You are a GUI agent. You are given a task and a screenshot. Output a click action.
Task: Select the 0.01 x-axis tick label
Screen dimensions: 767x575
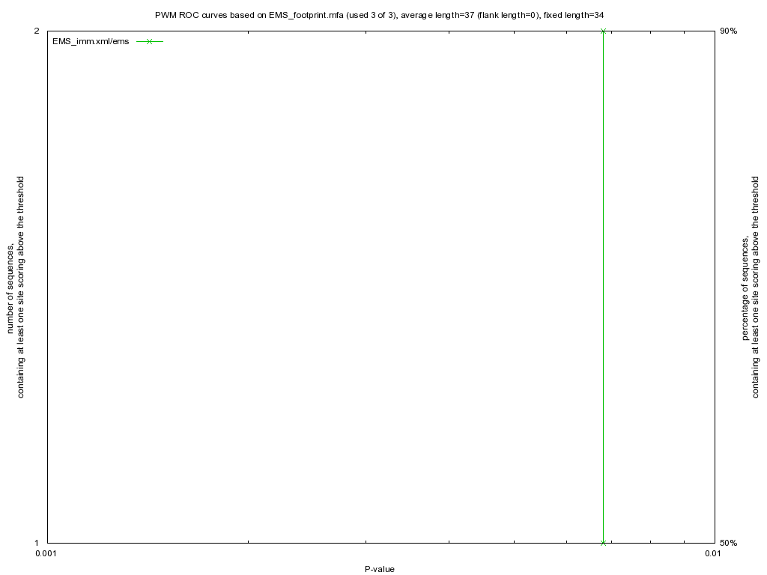[x=712, y=554]
